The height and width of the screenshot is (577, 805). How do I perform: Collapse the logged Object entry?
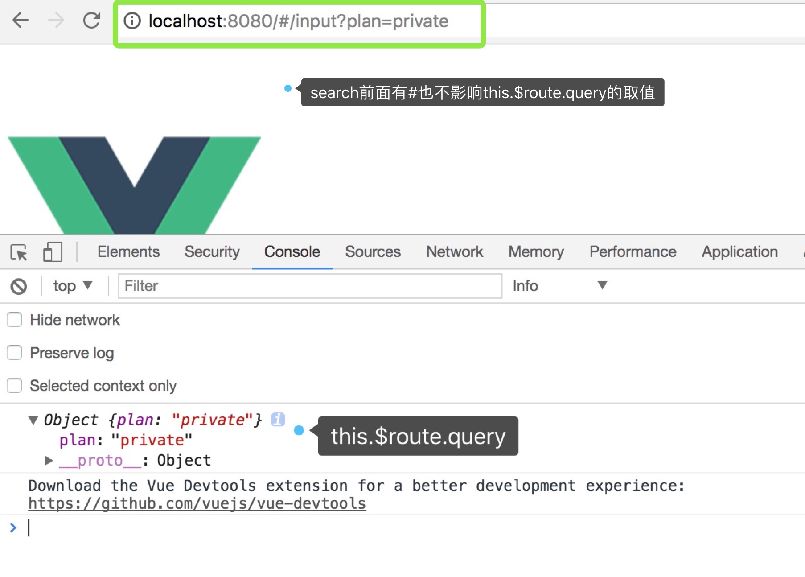pos(33,420)
